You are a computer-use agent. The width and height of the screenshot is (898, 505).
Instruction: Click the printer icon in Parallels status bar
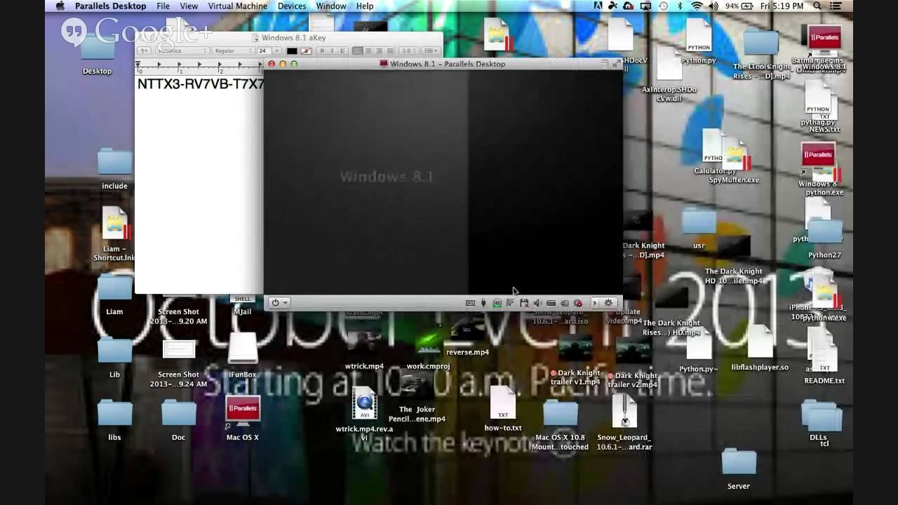pos(564,303)
